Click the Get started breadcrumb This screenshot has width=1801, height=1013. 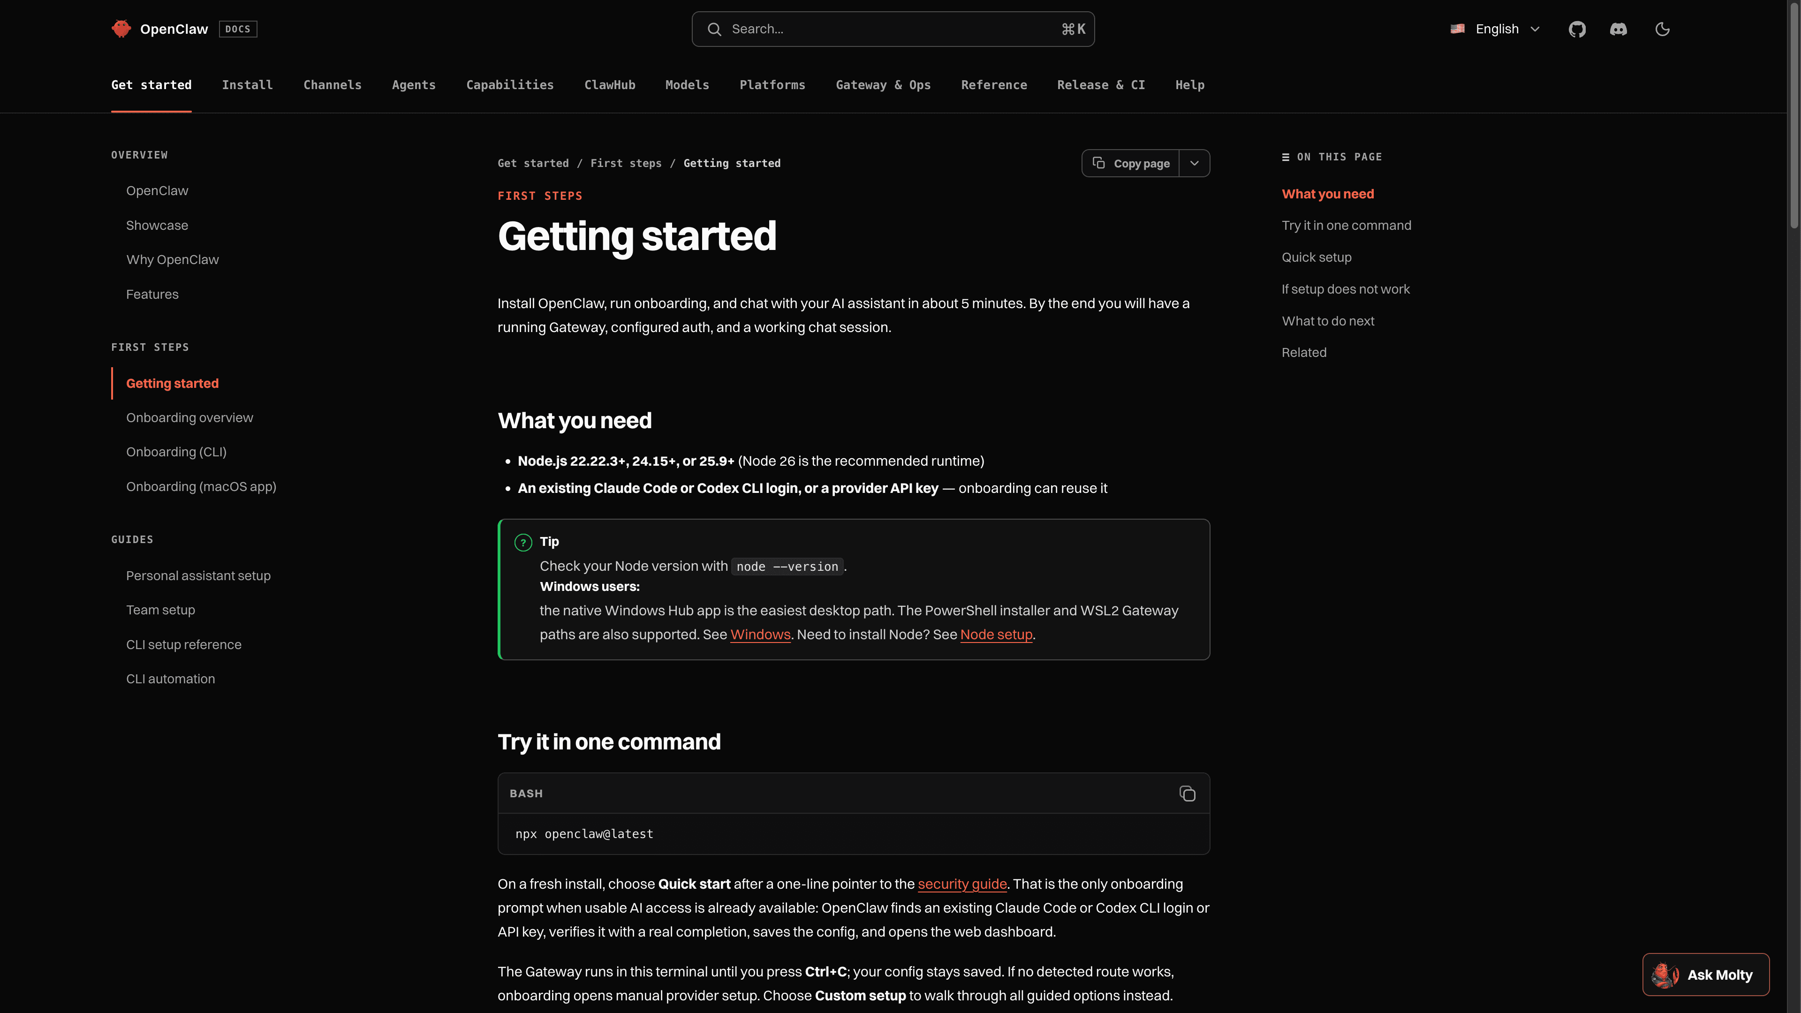[533, 163]
